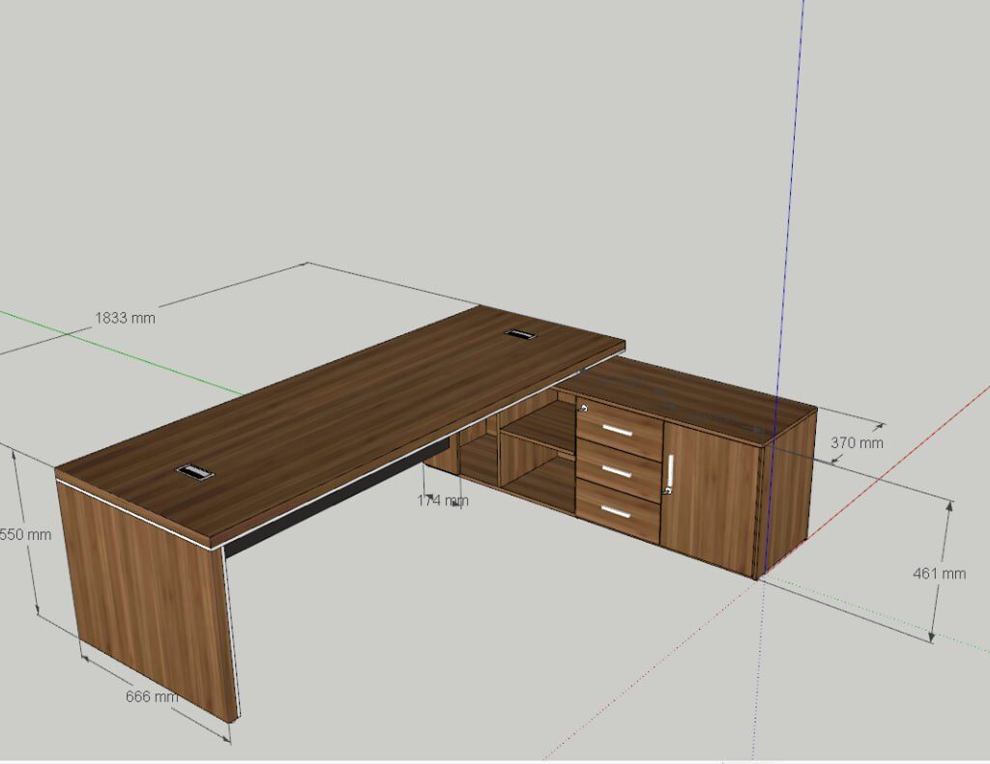Click the top drawer handle

click(x=617, y=430)
